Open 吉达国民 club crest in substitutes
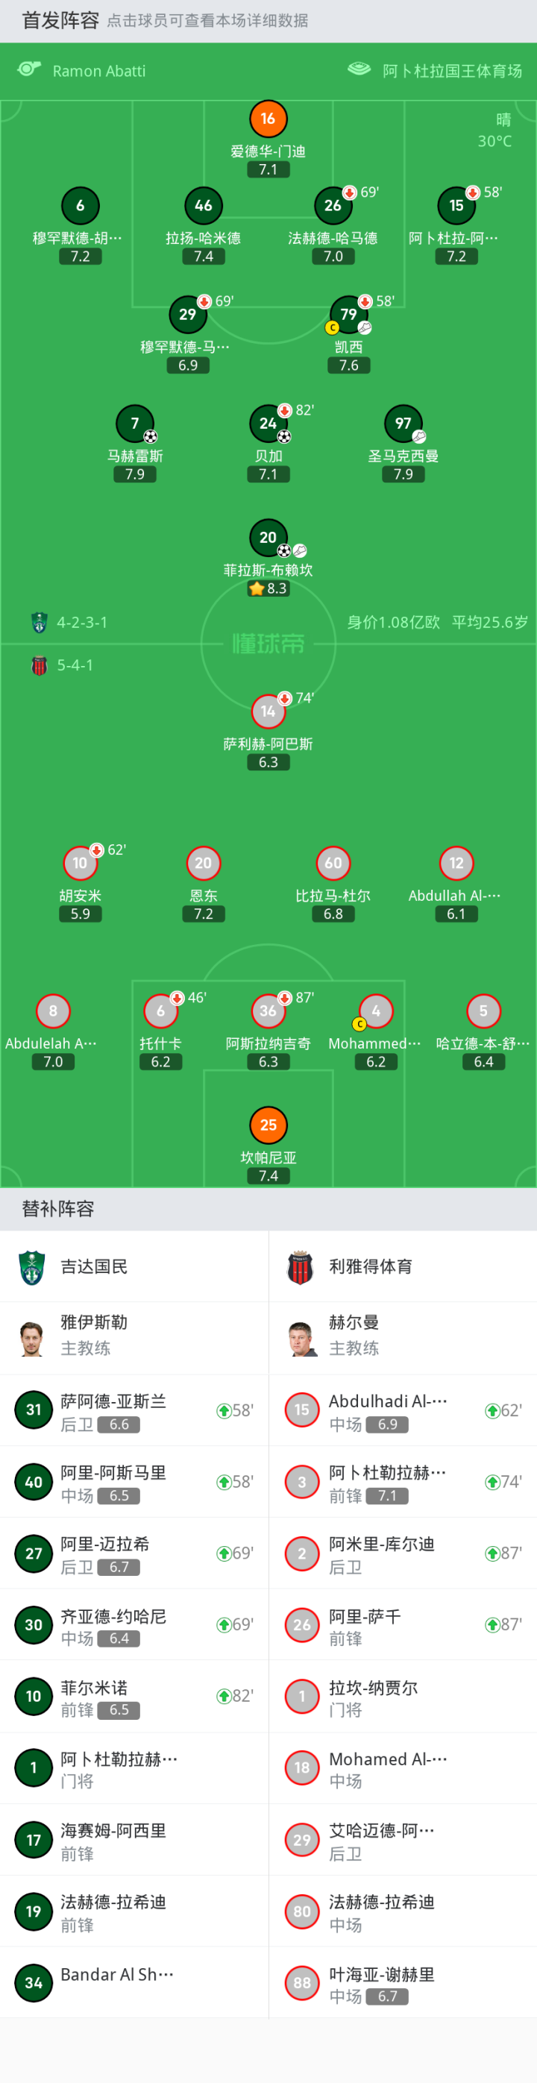This screenshot has height=2083, width=537. pyautogui.click(x=32, y=1266)
